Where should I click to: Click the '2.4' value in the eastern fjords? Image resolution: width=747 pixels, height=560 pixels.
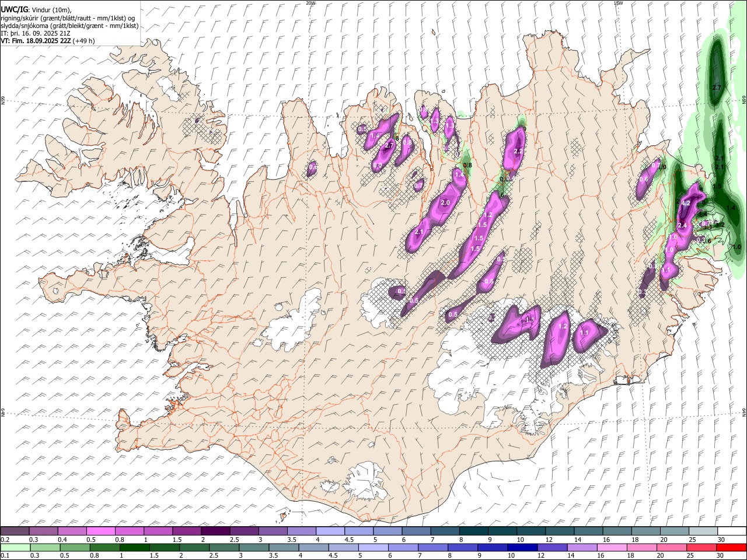682,226
